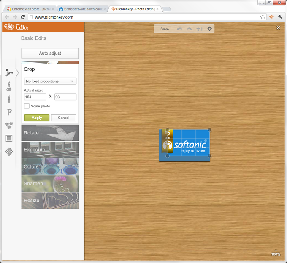Screen dimensions: 287x263
Task: Open the Resize panel
Action: 50,200
